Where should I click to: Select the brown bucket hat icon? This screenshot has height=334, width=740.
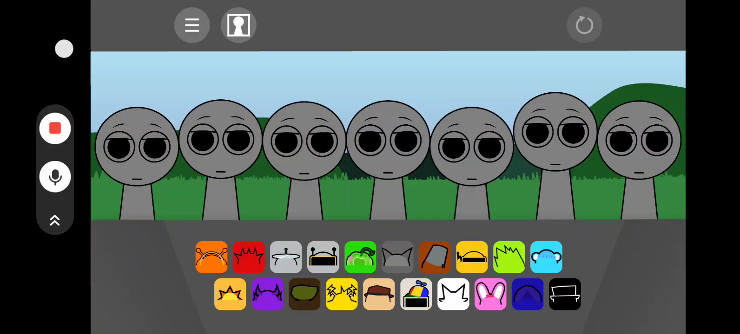tap(435, 257)
